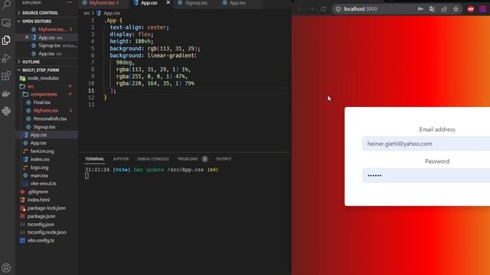Select App.css in the file tree
490x275 pixels.
(38, 135)
